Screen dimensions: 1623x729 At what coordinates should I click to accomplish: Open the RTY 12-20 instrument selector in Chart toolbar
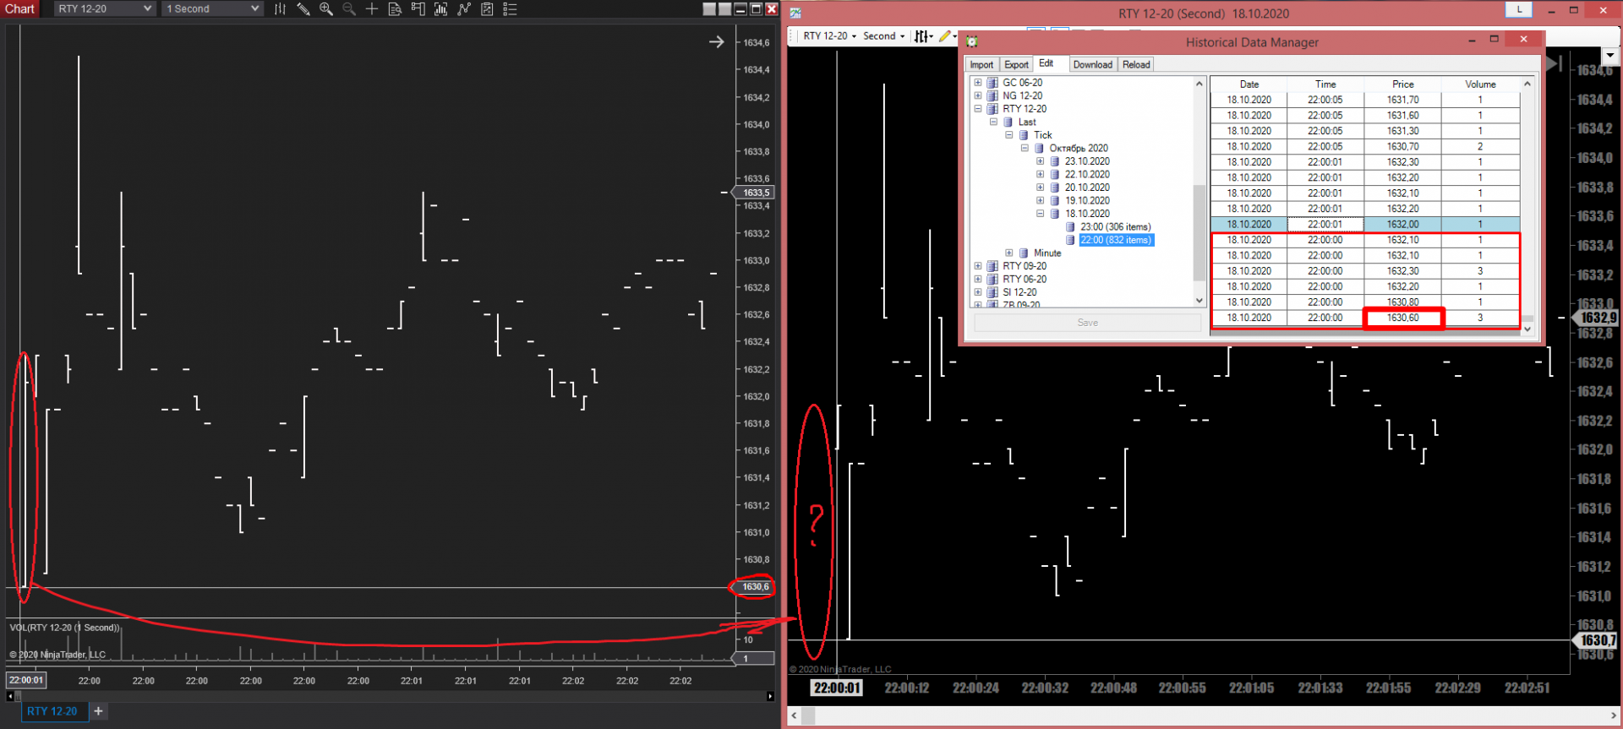click(x=105, y=9)
